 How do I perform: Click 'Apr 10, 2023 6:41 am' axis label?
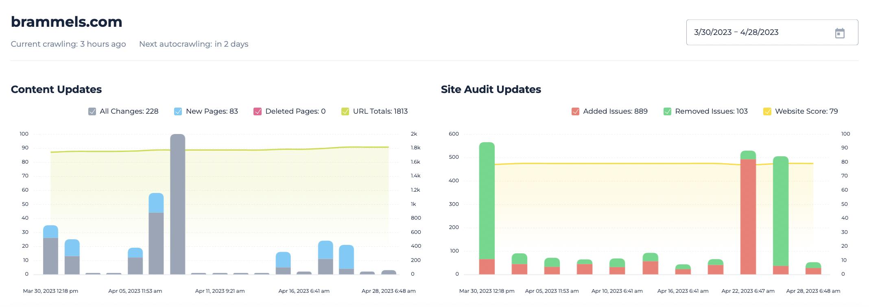click(x=617, y=291)
